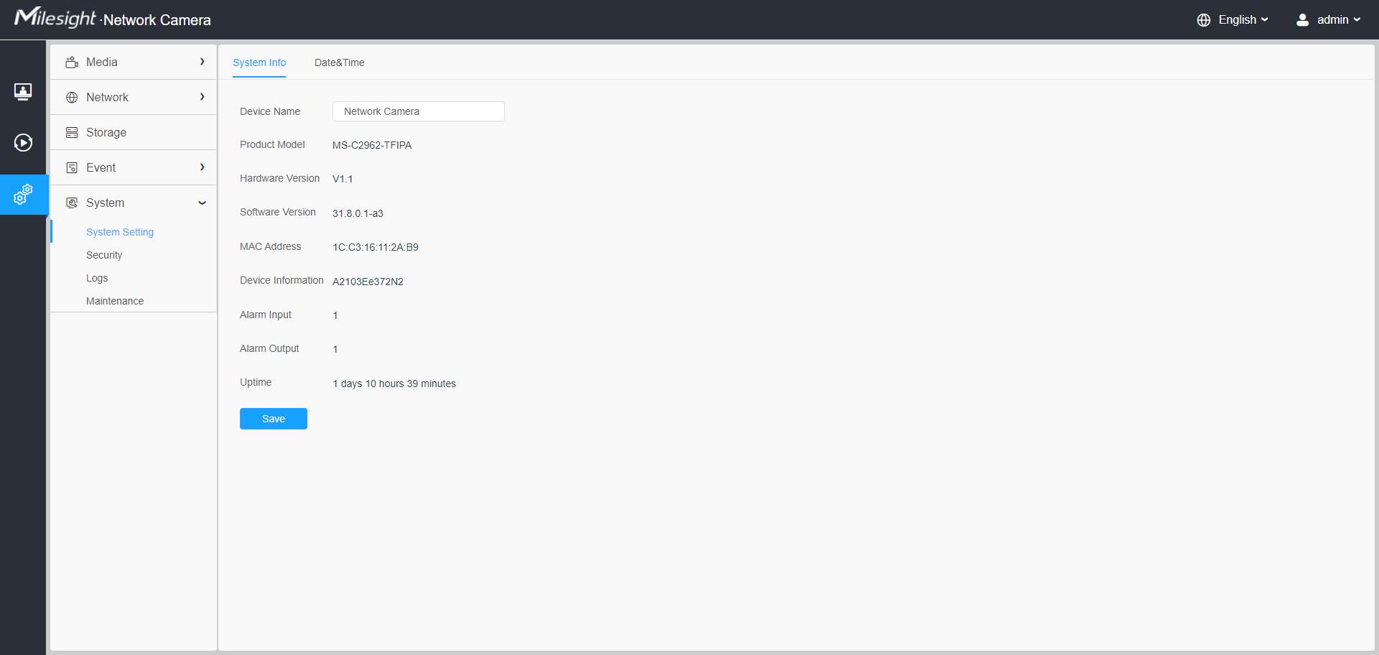Expand the Media menu chevron
Screen dimensions: 1379x655
coord(203,62)
